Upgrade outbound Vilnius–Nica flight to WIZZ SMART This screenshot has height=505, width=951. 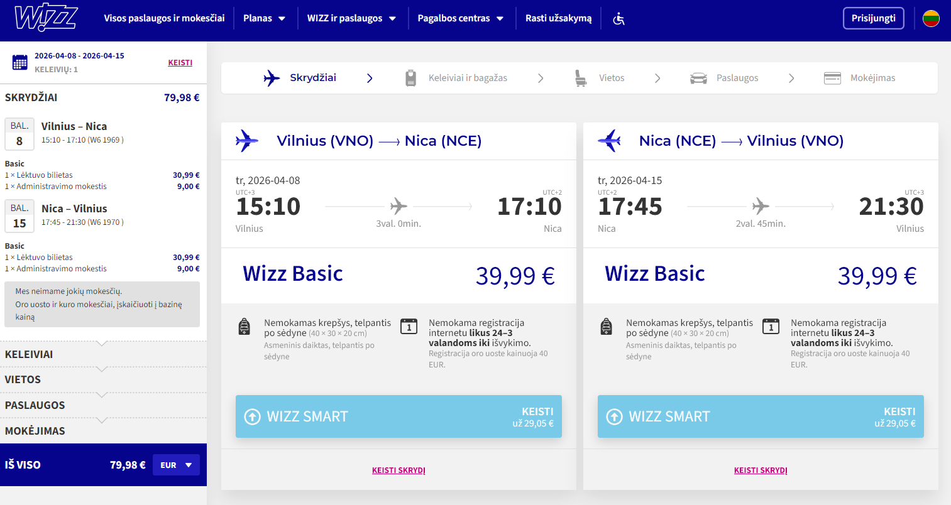[x=399, y=416]
